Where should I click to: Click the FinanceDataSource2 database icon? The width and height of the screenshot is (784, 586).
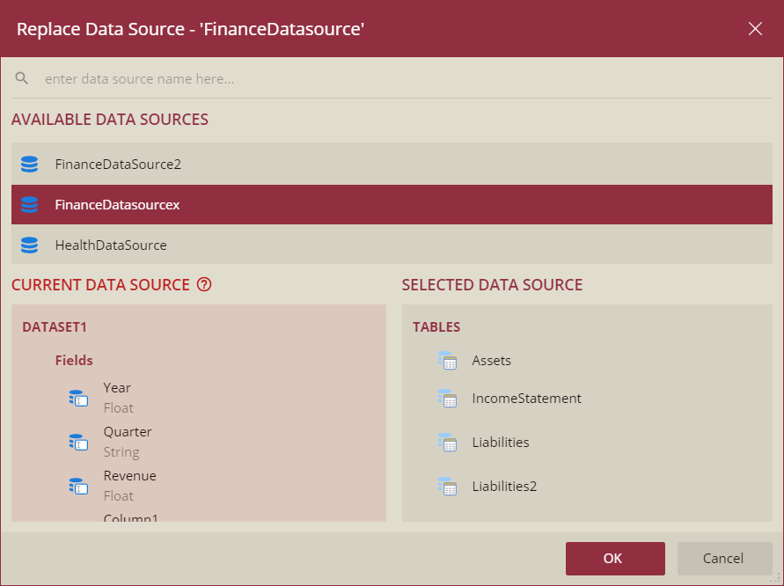tap(30, 164)
